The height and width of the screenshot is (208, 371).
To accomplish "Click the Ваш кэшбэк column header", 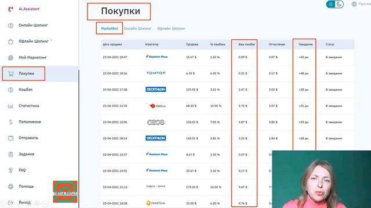I will (246, 44).
